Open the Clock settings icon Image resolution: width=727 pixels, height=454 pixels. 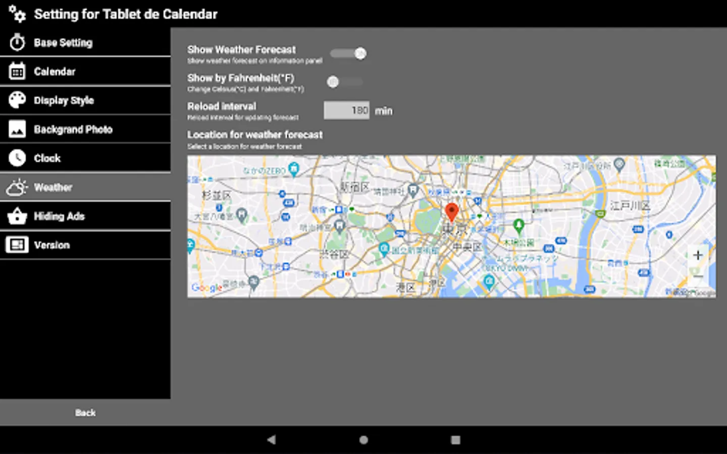point(18,158)
